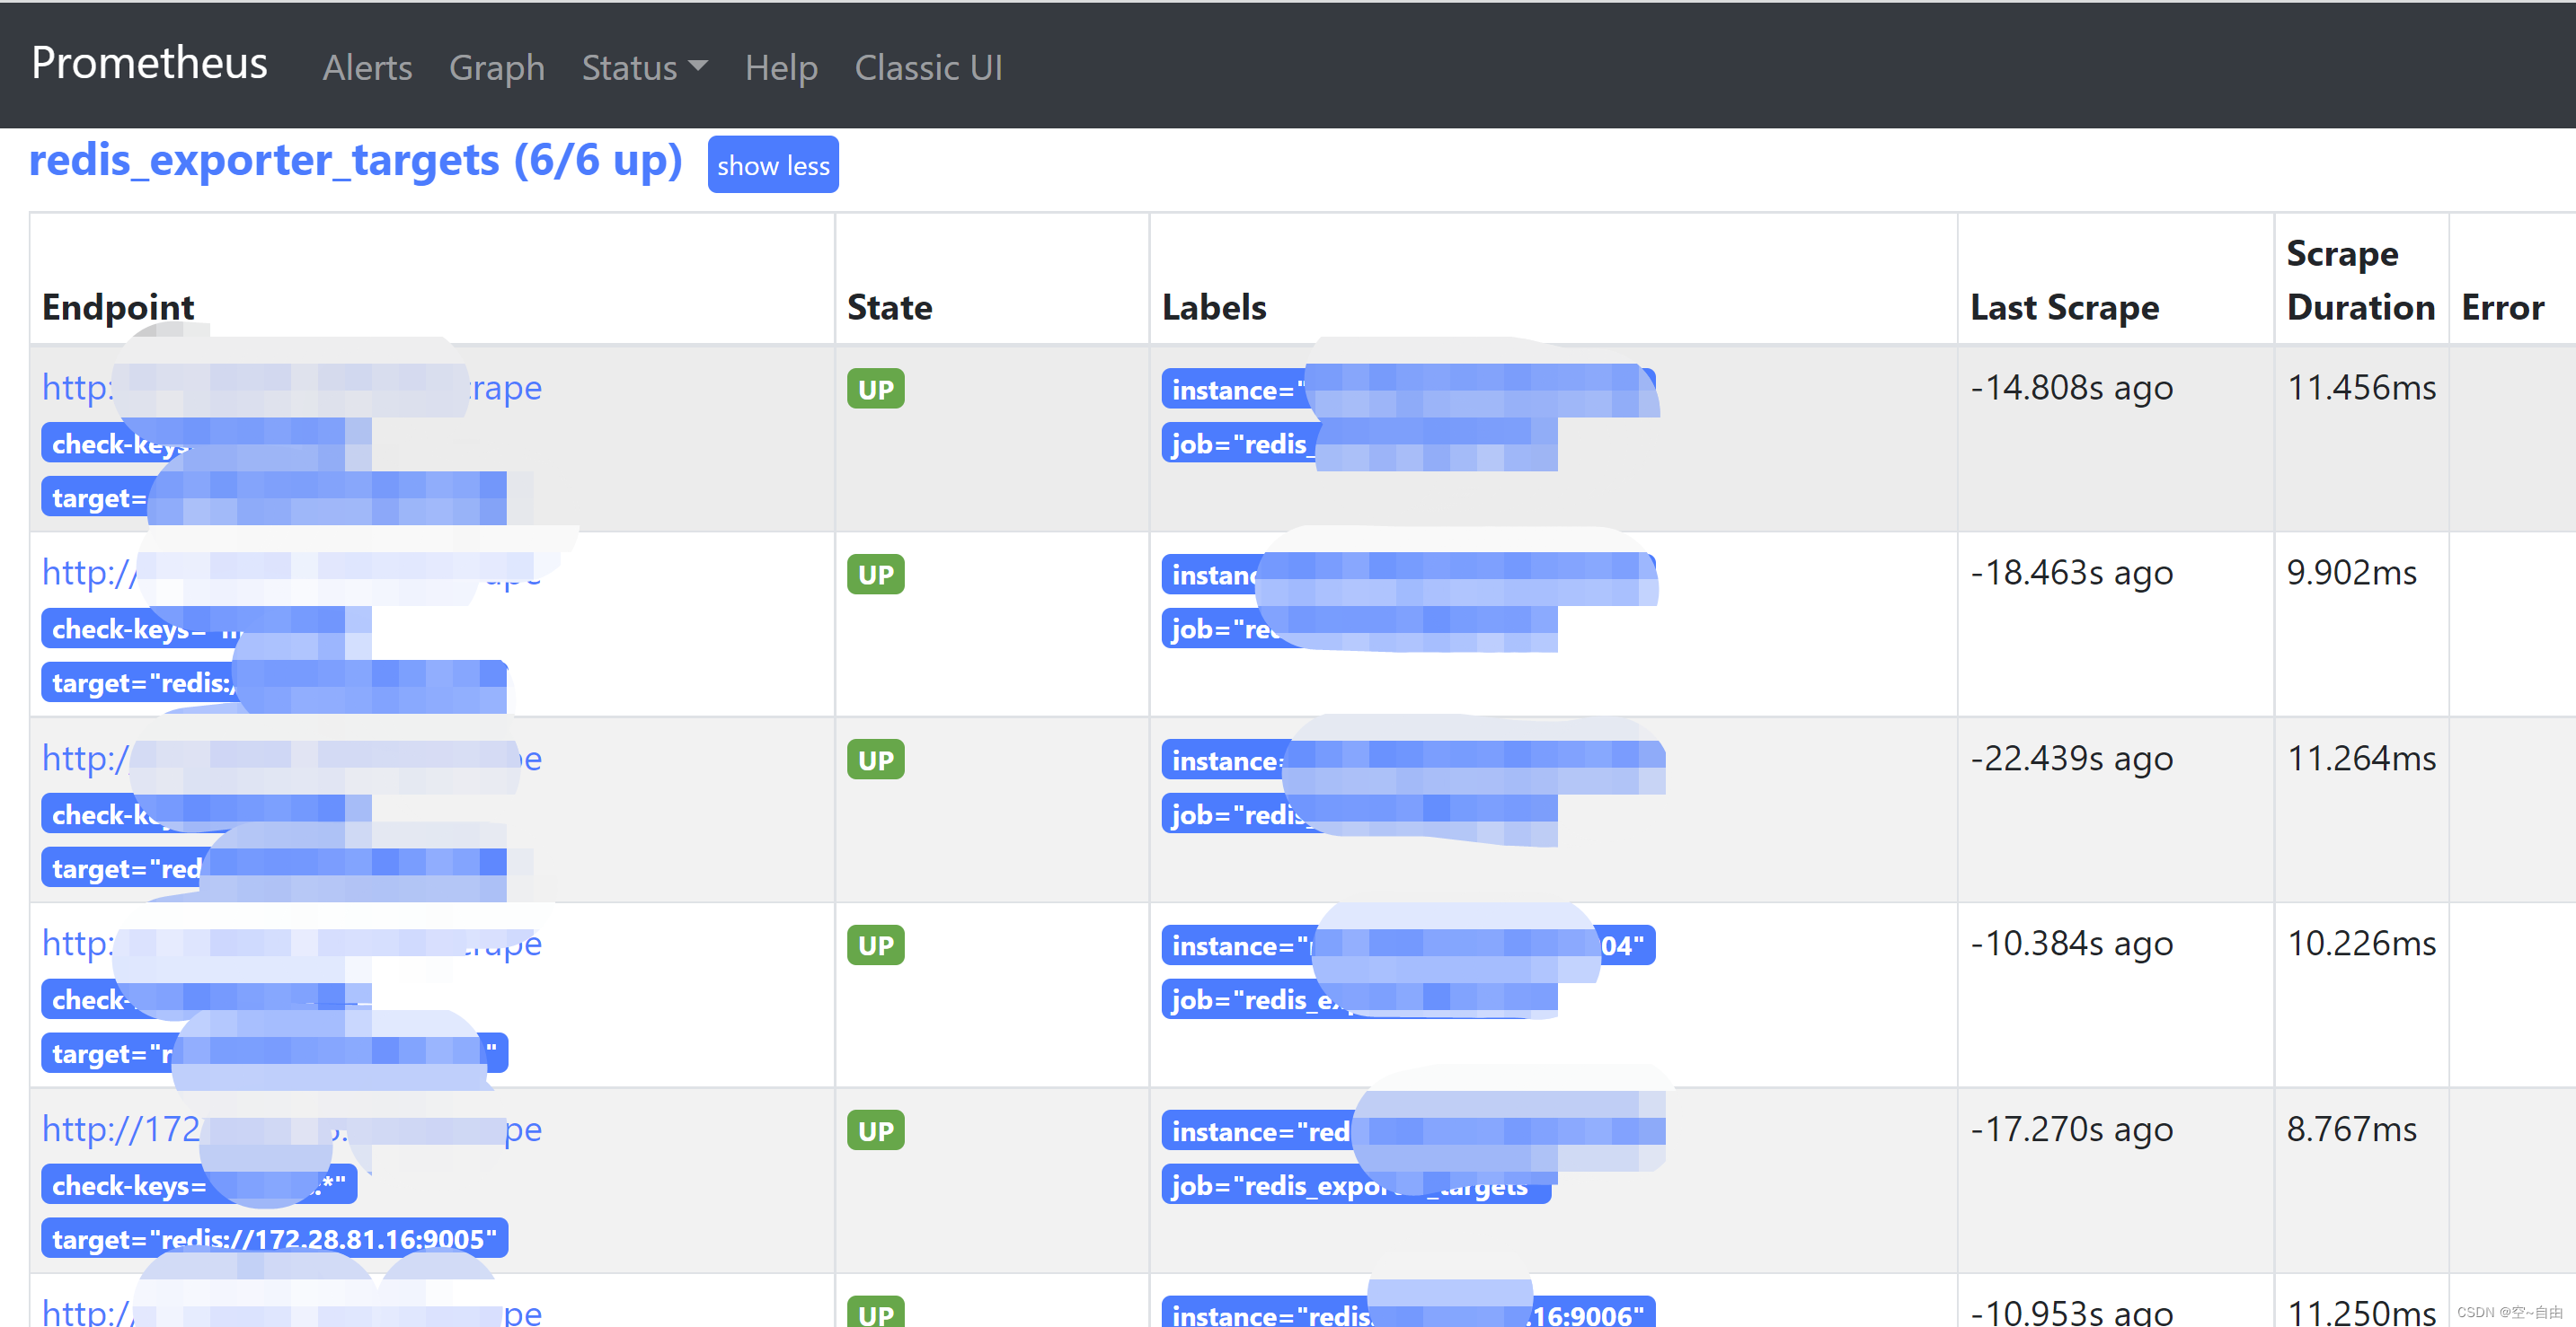Go to the Alerts page
Viewport: 2576px width, 1327px height.
367,68
